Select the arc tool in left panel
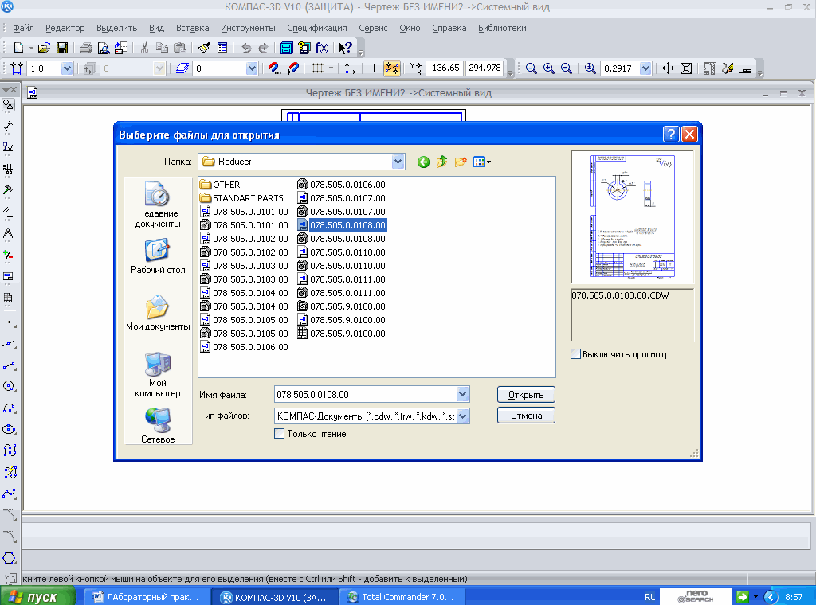Screen dimensions: 816x605 coord(10,408)
